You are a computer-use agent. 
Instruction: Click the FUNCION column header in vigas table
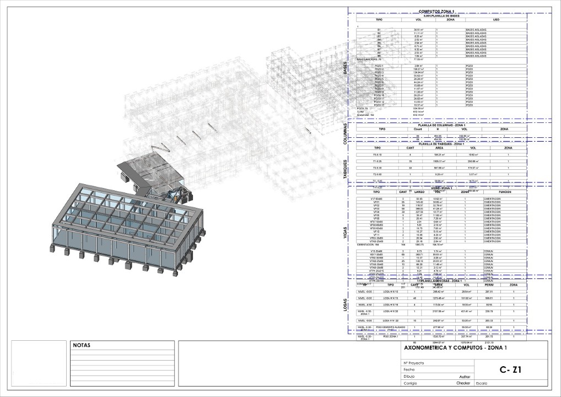[x=505, y=192]
